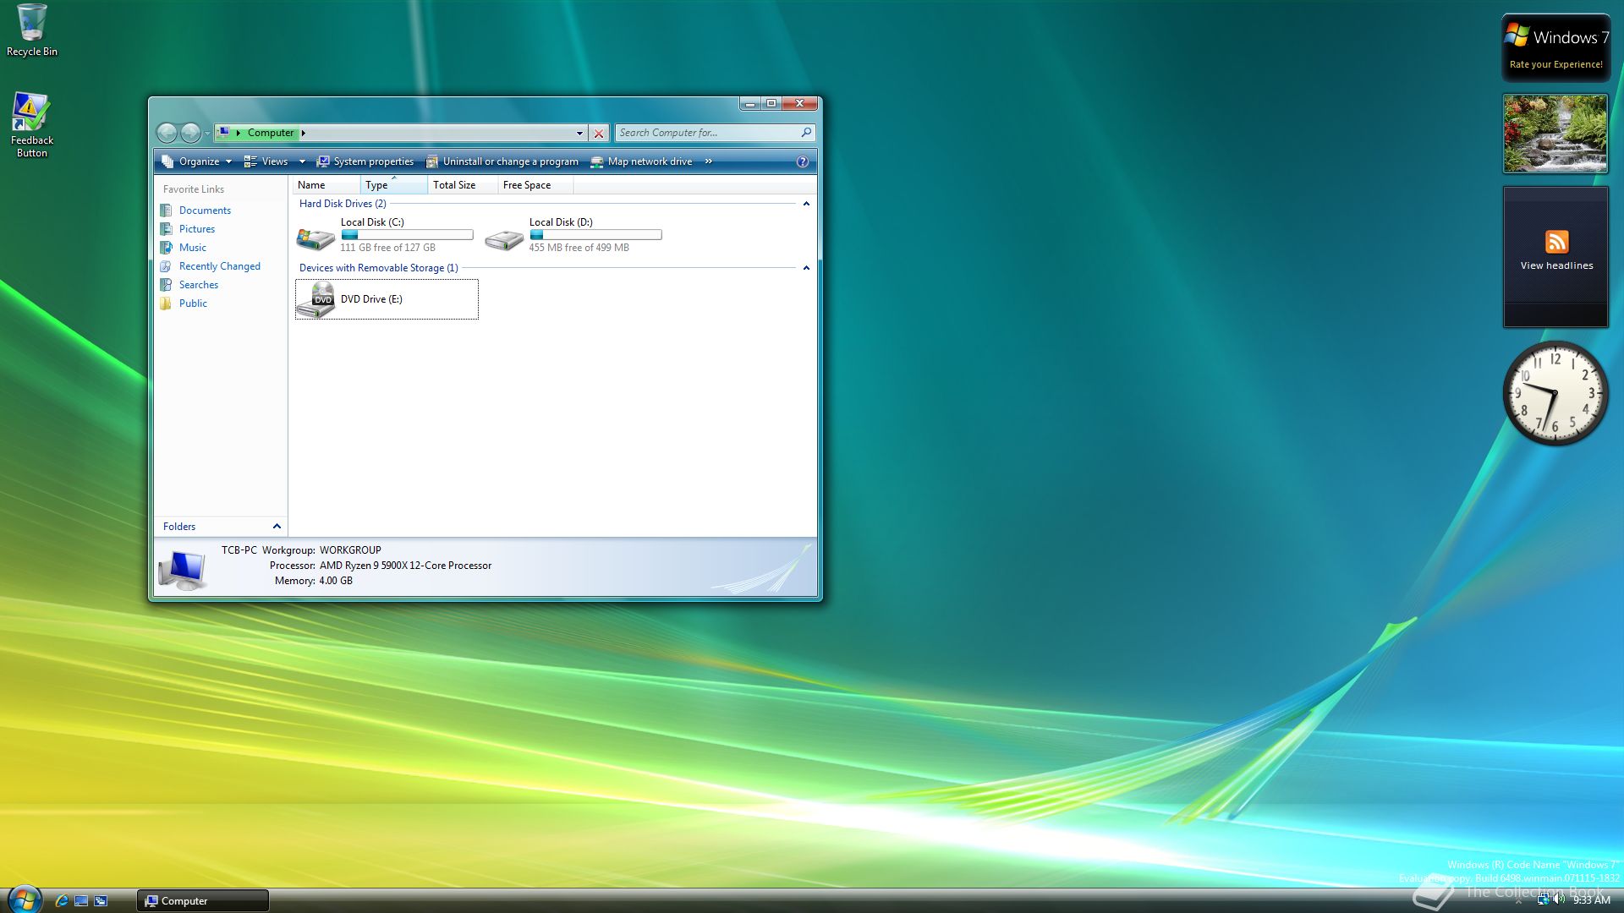This screenshot has width=1624, height=913.
Task: Open the Organize menu
Action: (x=197, y=161)
